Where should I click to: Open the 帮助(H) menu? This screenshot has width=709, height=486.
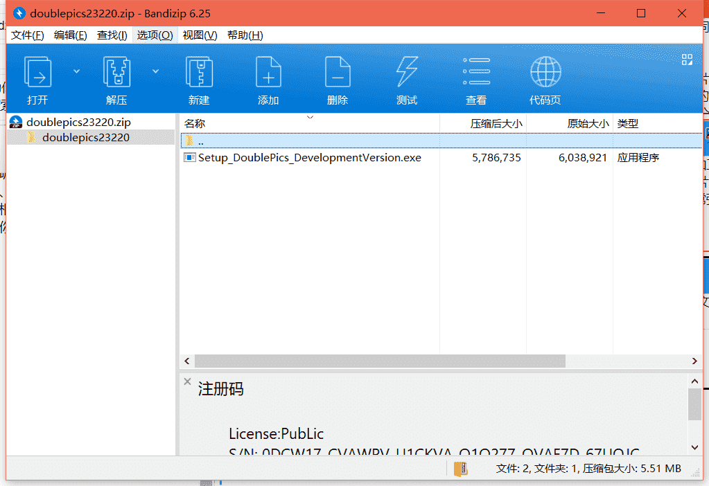coord(245,35)
